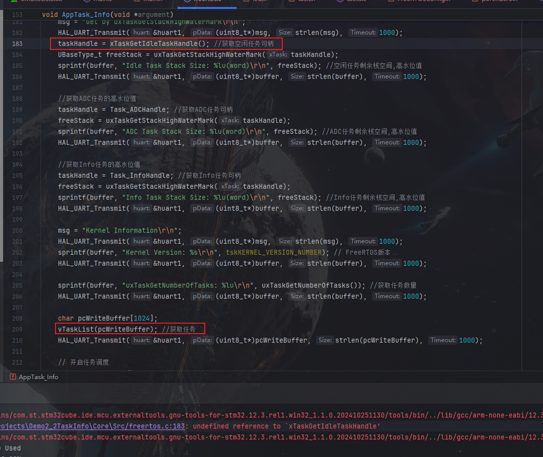Click the "// 开启任务调度" comment on line 212
543x457 pixels.
tap(83, 362)
